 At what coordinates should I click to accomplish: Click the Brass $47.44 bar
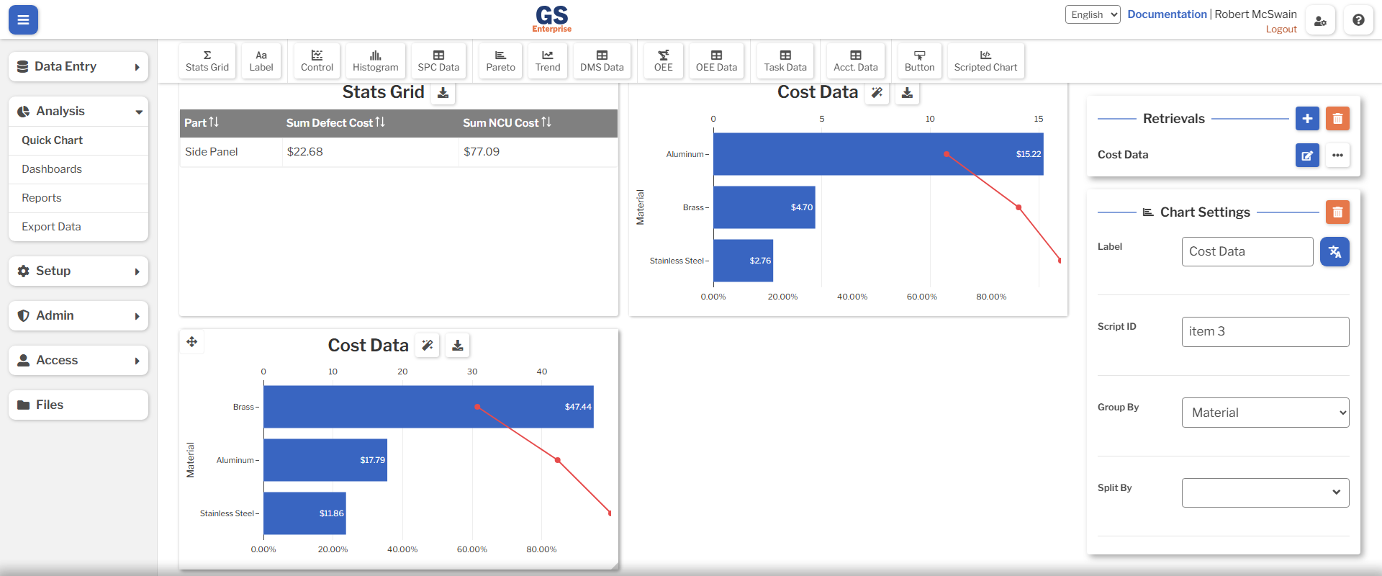[428, 407]
